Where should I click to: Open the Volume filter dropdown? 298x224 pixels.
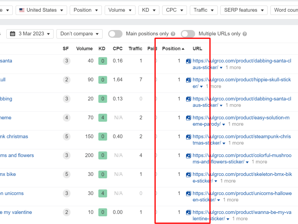tap(120, 10)
